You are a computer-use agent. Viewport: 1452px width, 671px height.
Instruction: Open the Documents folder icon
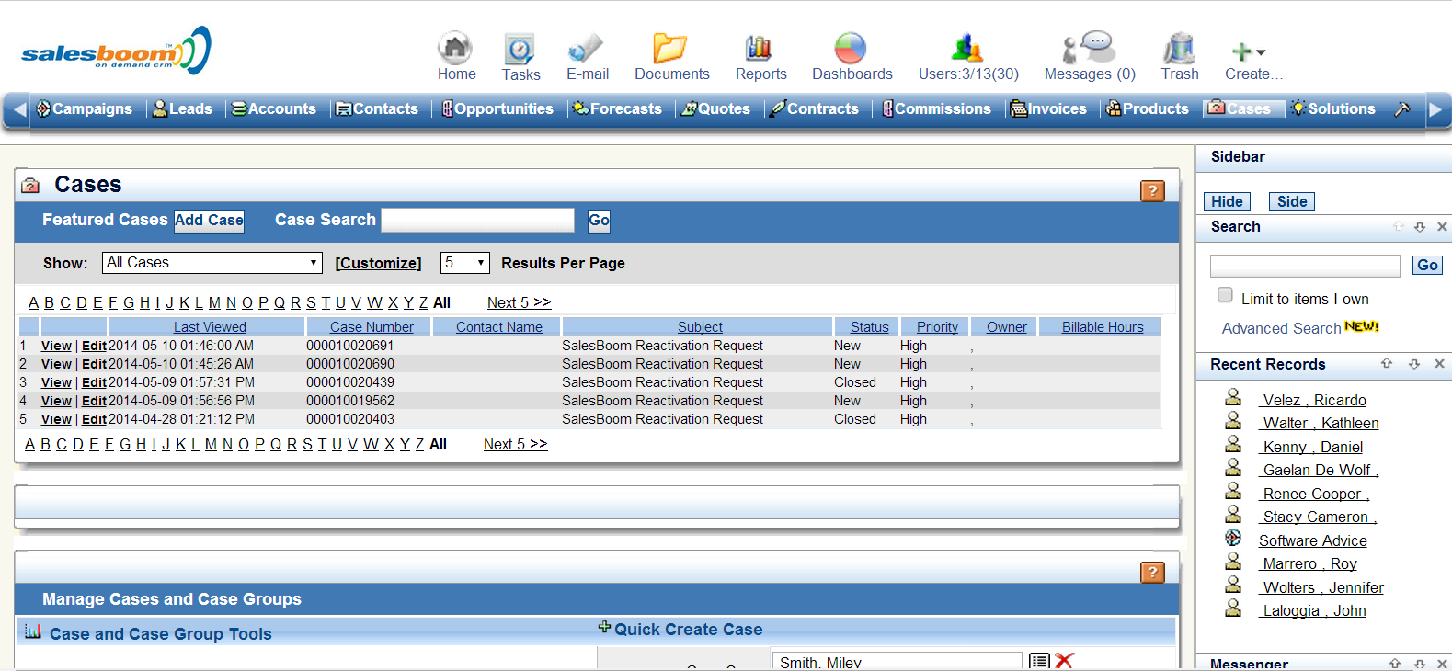click(x=670, y=48)
